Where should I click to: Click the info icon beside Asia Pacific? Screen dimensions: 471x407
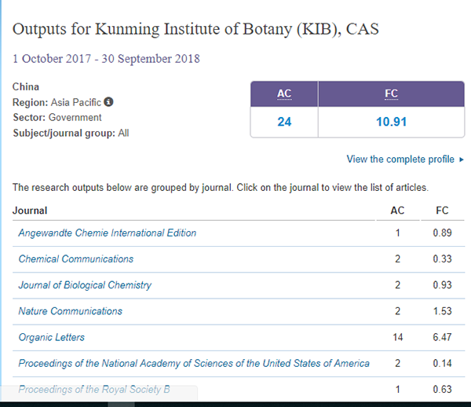coord(108,102)
